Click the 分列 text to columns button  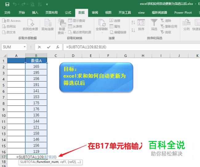(x=186, y=25)
